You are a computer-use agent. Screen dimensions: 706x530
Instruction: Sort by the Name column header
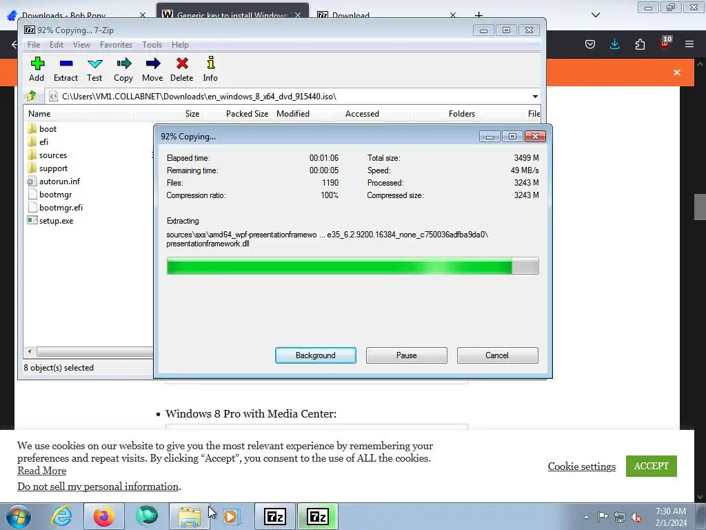pyautogui.click(x=79, y=114)
